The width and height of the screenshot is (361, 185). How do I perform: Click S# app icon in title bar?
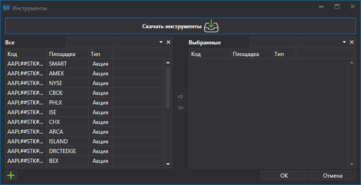click(6, 8)
